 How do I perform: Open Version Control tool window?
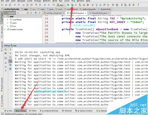point(84,111)
